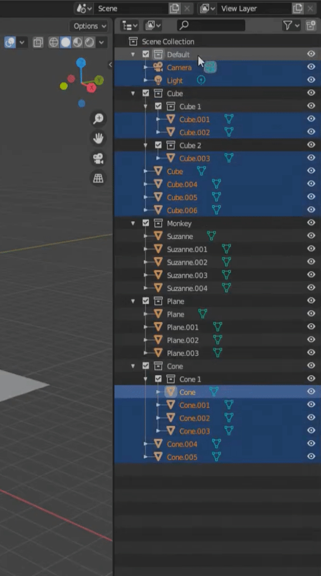Uncheck the Cube 1 collection checkbox
The image size is (321, 576).
point(158,106)
